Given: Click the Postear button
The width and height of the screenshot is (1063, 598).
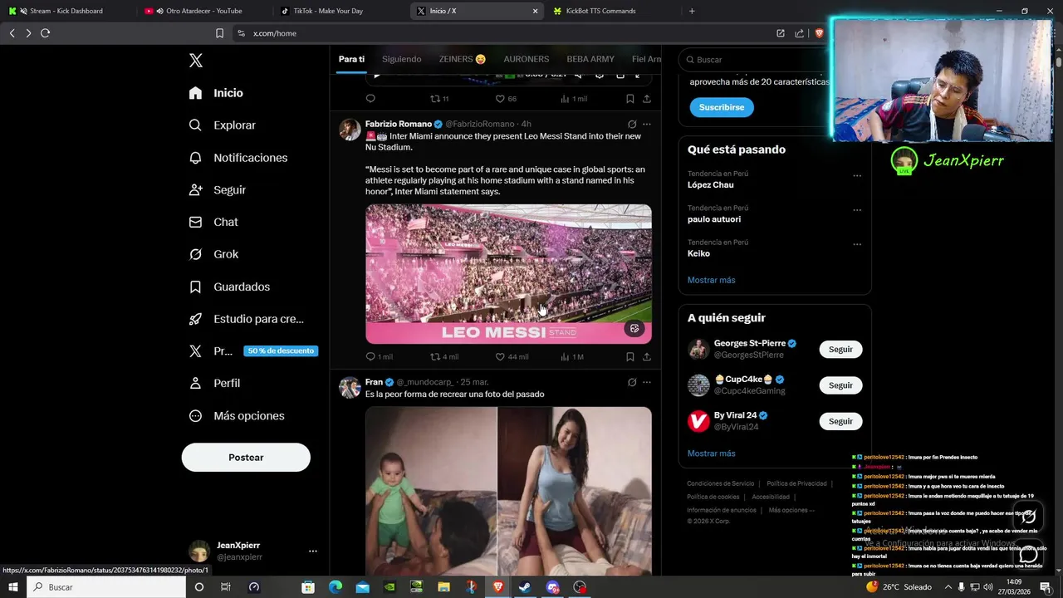Looking at the screenshot, I should (246, 458).
